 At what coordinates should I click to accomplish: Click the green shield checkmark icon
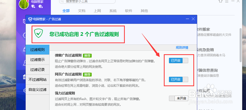tap(39, 33)
